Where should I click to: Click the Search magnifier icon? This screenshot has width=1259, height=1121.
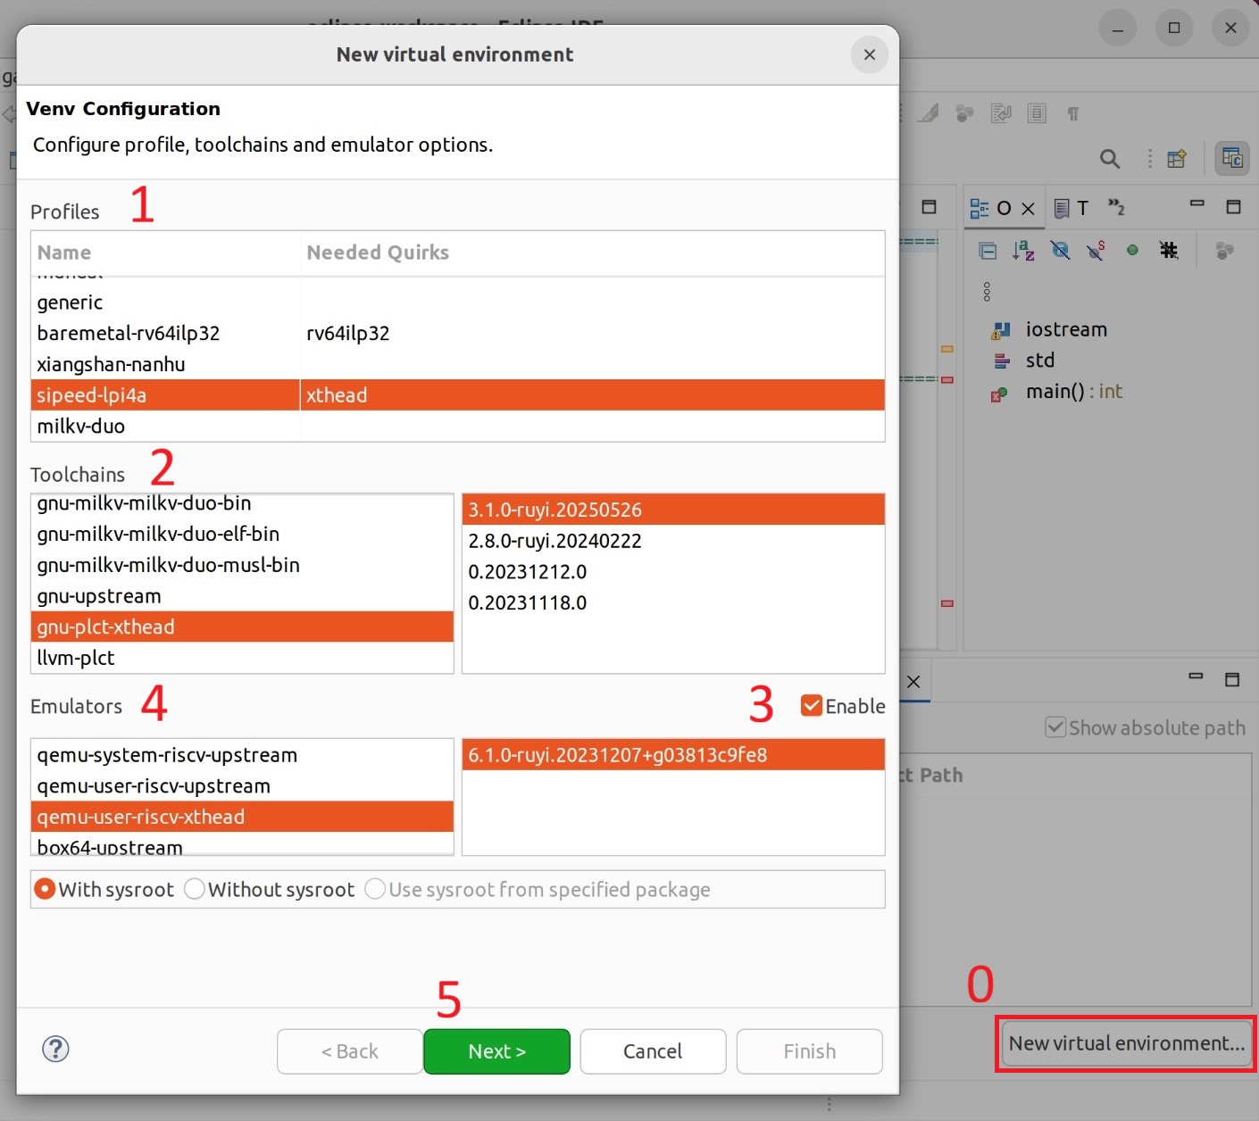[x=1109, y=159]
